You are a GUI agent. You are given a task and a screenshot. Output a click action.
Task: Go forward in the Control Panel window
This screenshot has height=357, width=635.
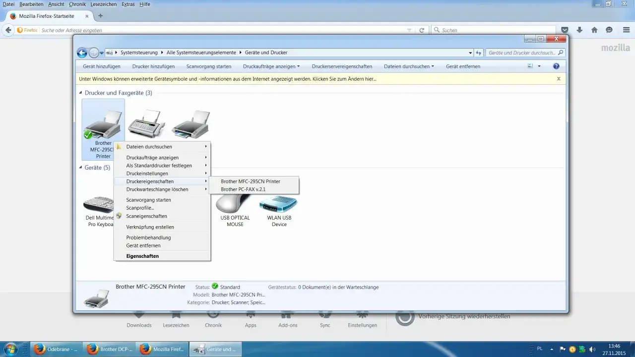pyautogui.click(x=94, y=53)
